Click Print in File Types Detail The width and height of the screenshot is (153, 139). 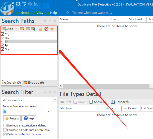pos(65,102)
